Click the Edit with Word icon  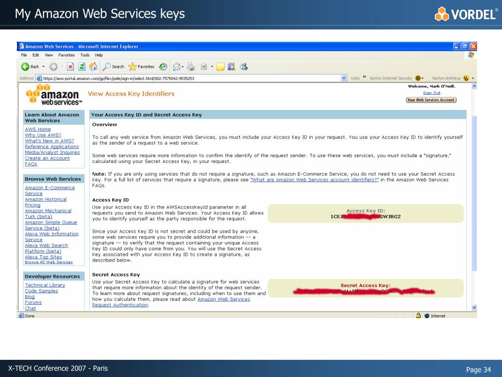[x=203, y=67]
